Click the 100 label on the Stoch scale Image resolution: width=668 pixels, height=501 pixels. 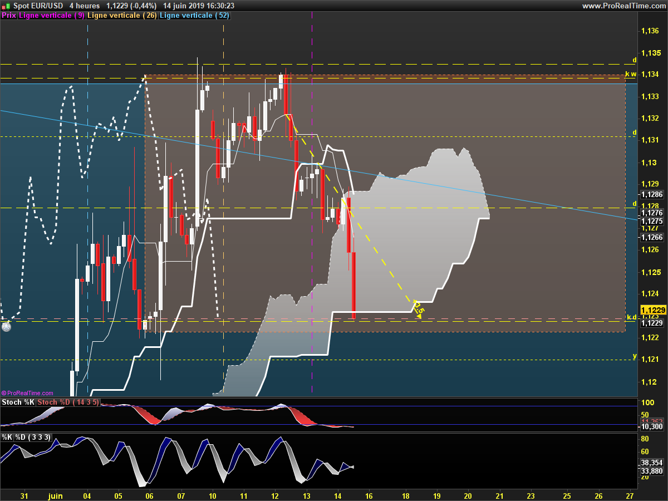647,402
